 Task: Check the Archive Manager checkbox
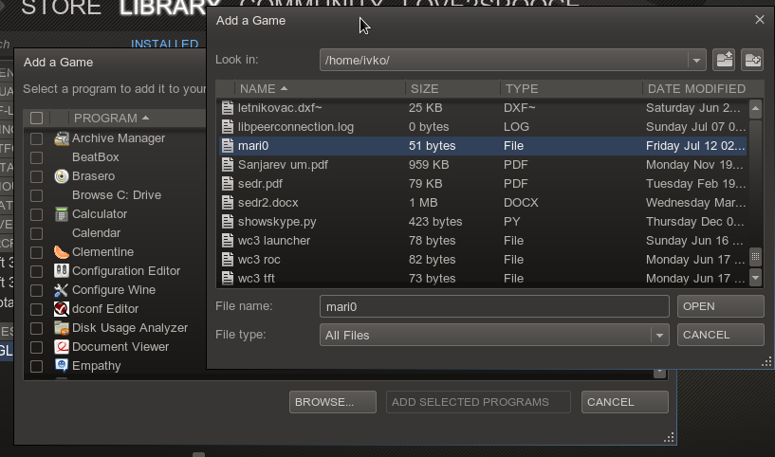(x=36, y=138)
